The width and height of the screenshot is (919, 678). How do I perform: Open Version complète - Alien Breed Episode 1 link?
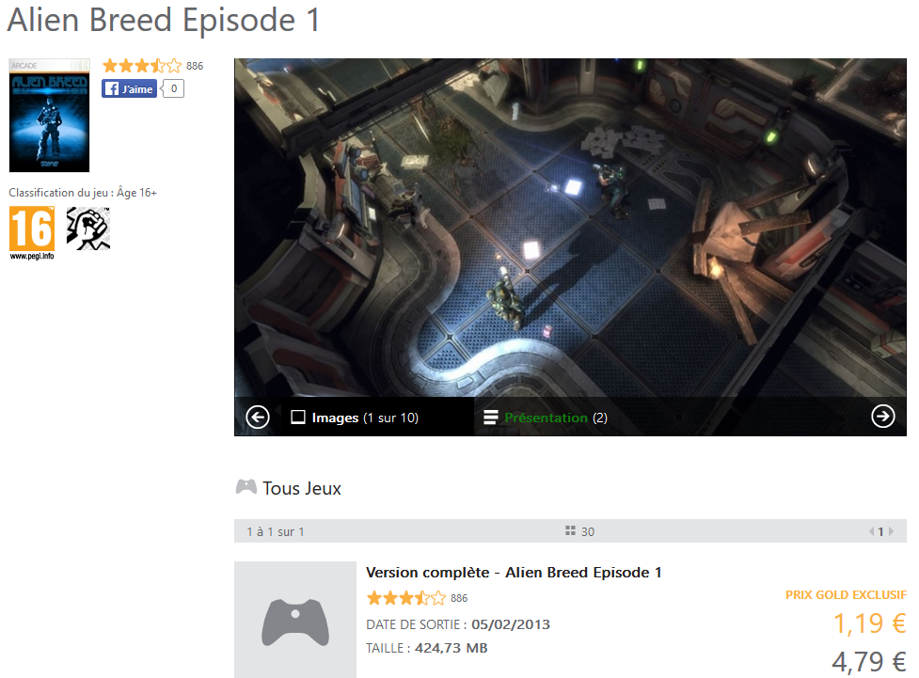point(514,573)
